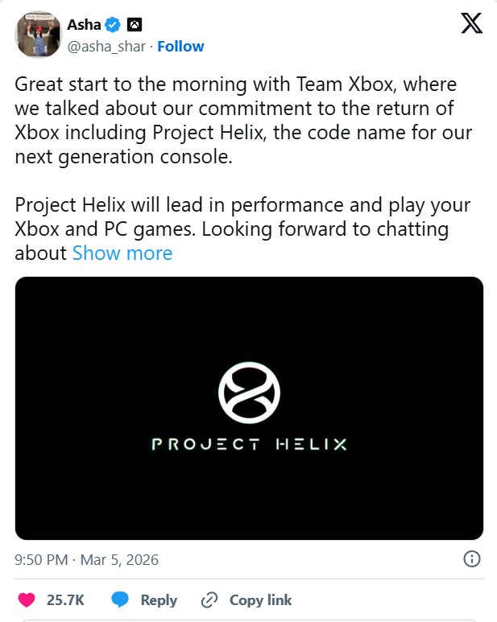Open the info icon near the timestamp
The width and height of the screenshot is (497, 622).
pos(472,558)
